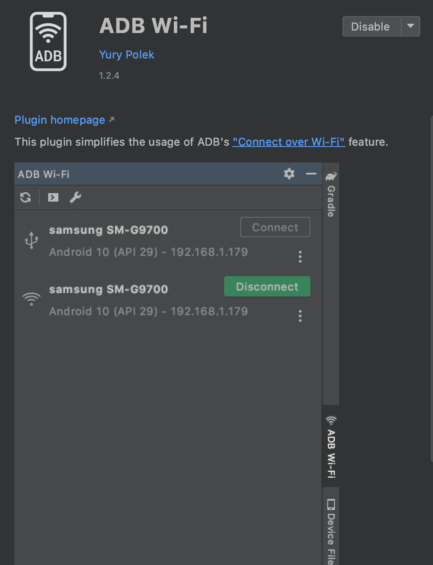
Task: Select the ADB Wi-Fi sidebar tab
Action: click(x=331, y=449)
